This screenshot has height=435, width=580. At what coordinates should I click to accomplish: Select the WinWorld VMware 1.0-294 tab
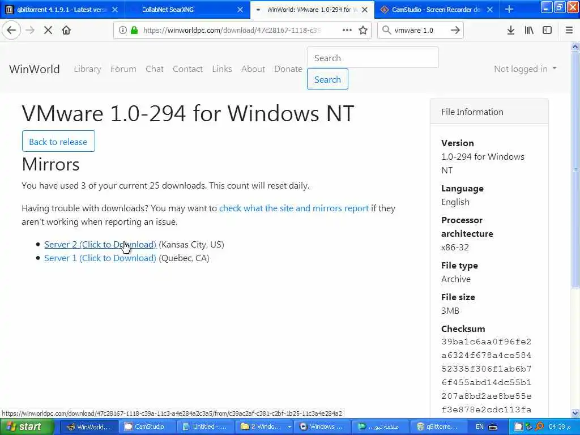pos(312,9)
